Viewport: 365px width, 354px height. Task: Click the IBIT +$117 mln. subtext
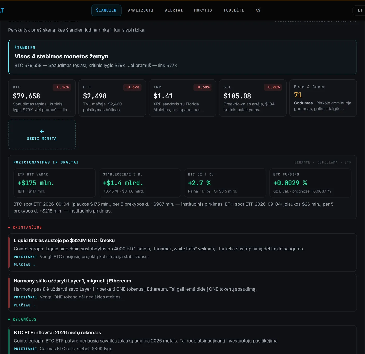tap(31, 191)
